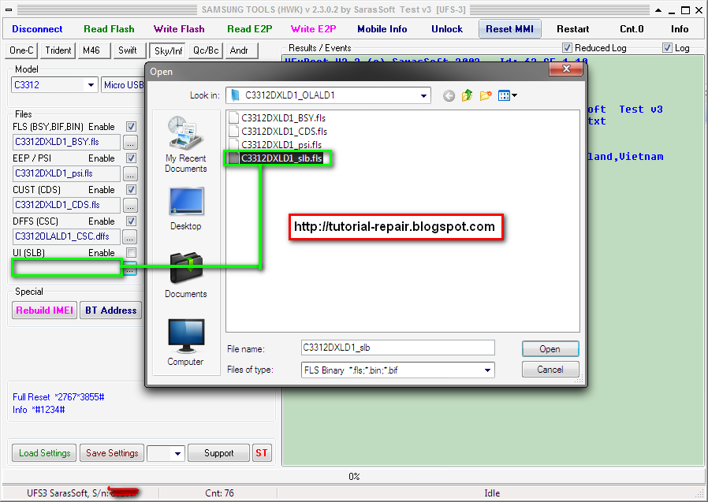Close the Open dialog with X
The width and height of the screenshot is (708, 502).
[566, 69]
